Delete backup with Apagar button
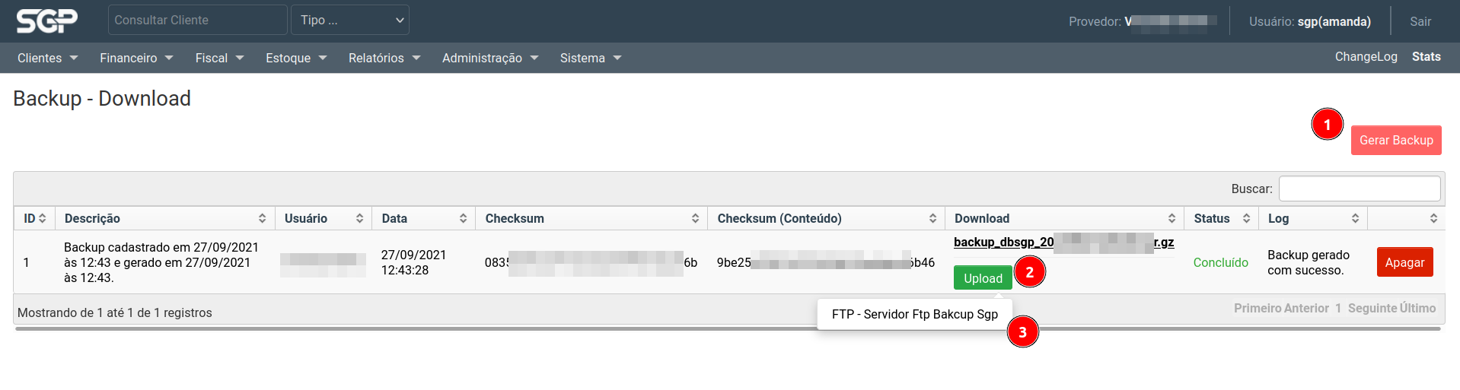The width and height of the screenshot is (1460, 390). coord(1404,262)
